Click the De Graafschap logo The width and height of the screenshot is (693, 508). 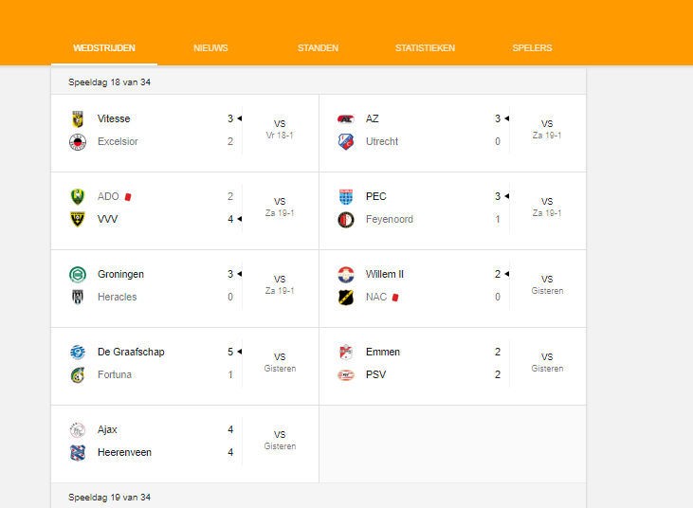point(78,352)
